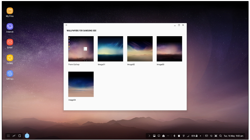
Task: Click the vibrate/sound mode status icon
Action: 174,136
